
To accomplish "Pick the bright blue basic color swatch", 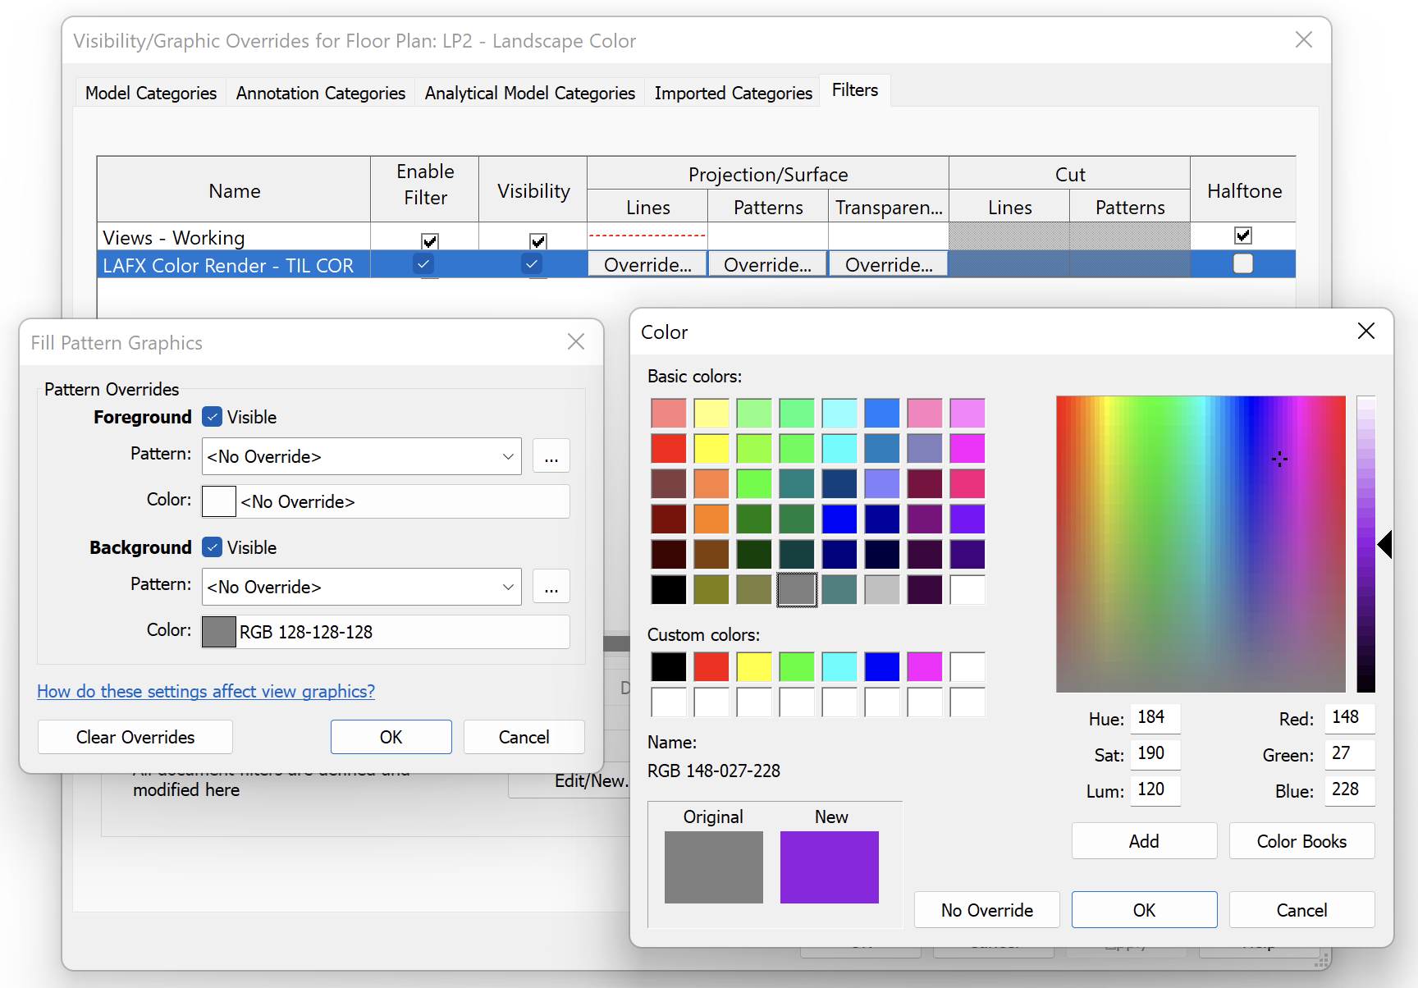I will click(x=839, y=519).
